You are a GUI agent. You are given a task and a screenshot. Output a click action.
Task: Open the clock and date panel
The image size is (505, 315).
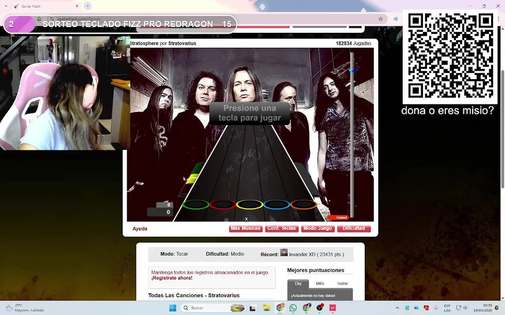click(x=483, y=308)
